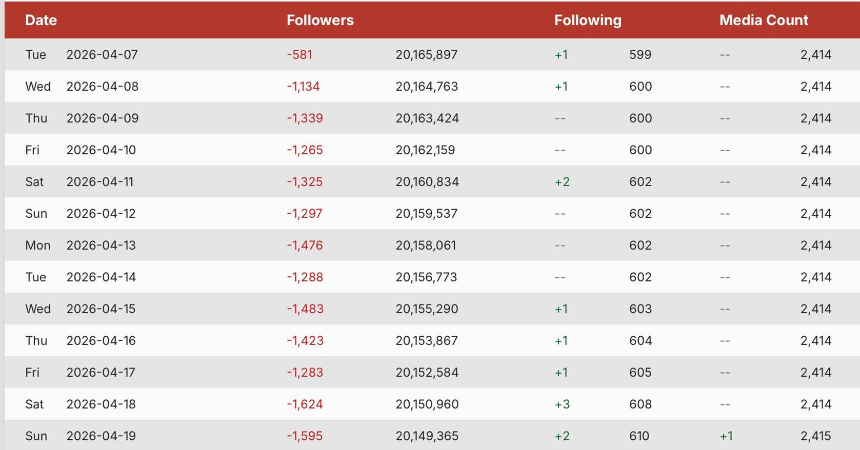The width and height of the screenshot is (860, 450).
Task: Click the -581 follower change value
Action: tap(299, 55)
